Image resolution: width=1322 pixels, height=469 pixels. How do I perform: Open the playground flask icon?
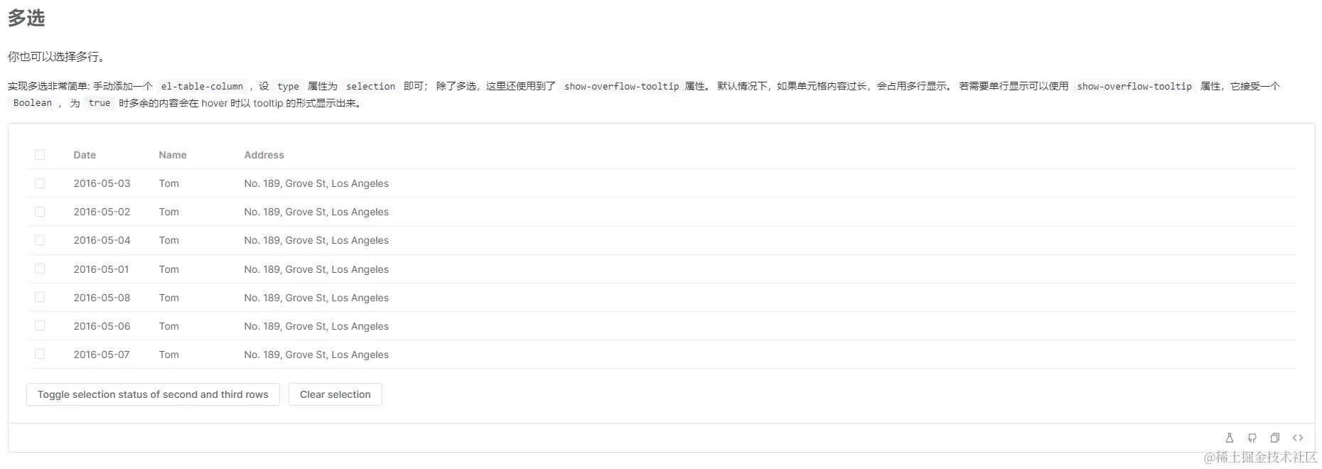click(1229, 438)
